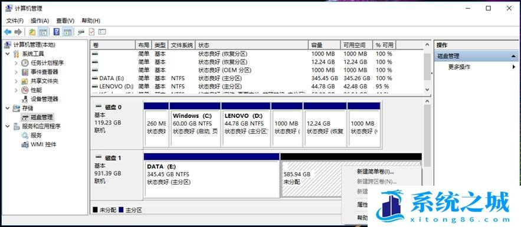The image size is (521, 227).
Task: Click the LENOVO (D:) volume row icon
Action: pos(94,86)
